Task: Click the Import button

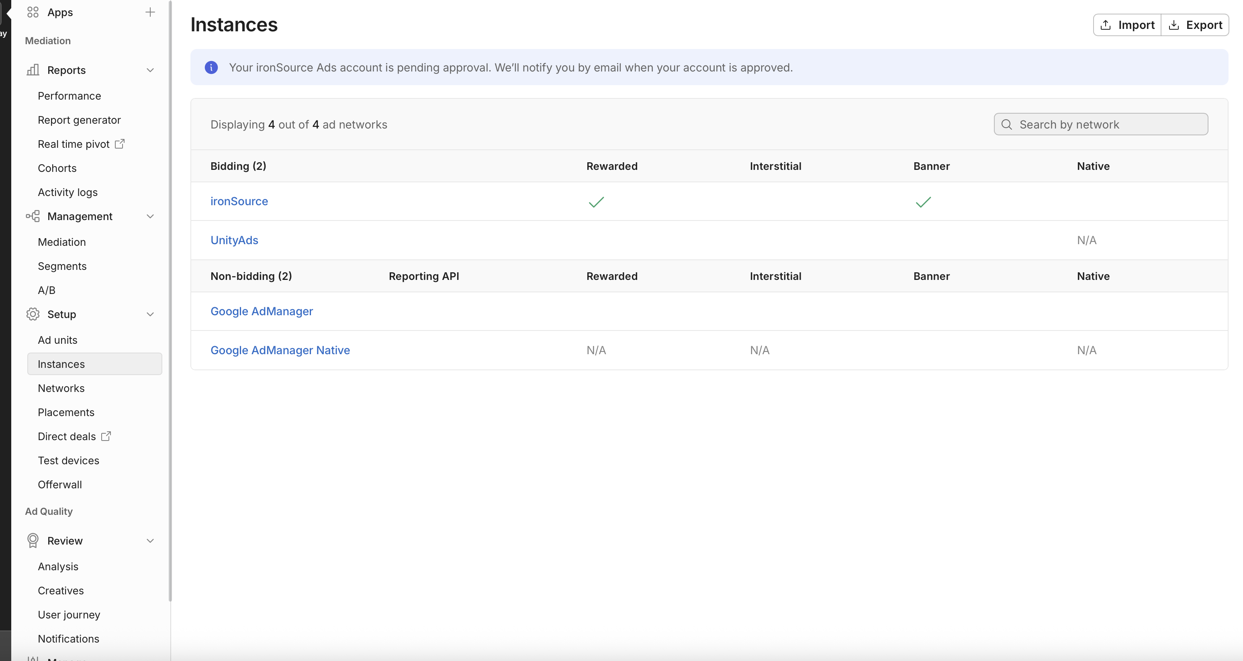Action: [1127, 25]
